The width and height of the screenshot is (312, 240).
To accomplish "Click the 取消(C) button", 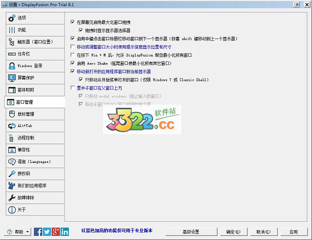I will coord(264,232).
